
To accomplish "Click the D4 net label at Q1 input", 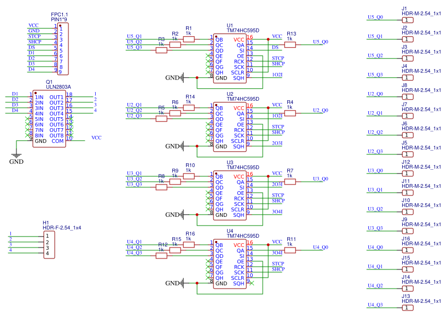I will pos(15,111).
